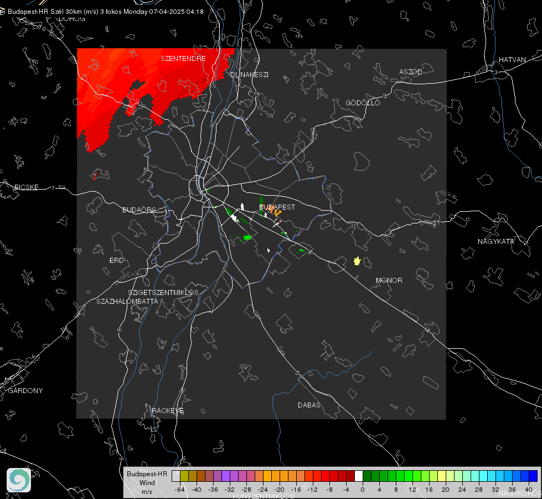Click the BICSKE city label
Screen dimensions: 542x499
26,187
